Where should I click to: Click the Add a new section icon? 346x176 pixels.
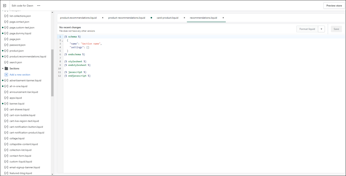[6, 75]
